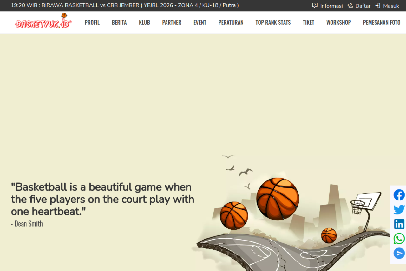Share page on LinkedIn
406x271 pixels.
pos(399,224)
